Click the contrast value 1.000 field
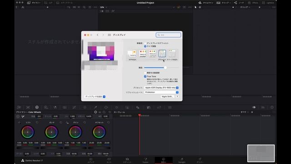The image size is (291, 164). [x=72, y=117]
